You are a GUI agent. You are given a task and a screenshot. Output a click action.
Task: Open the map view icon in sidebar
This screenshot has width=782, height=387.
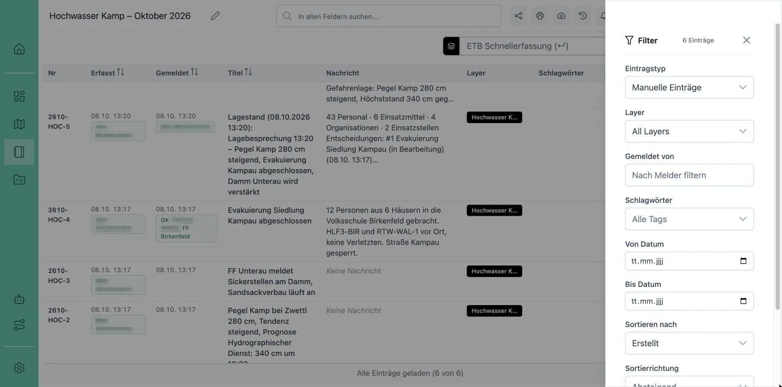click(x=19, y=124)
